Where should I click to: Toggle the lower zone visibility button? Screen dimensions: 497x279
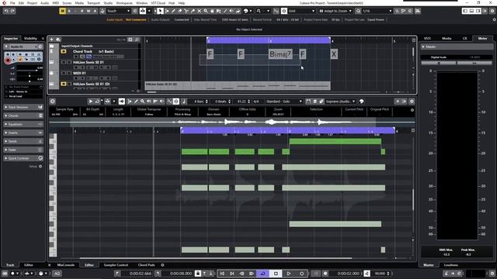[471, 11]
